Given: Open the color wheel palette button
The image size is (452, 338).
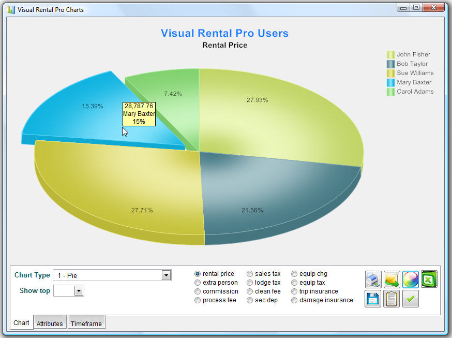Looking at the screenshot, I should pyautogui.click(x=411, y=279).
